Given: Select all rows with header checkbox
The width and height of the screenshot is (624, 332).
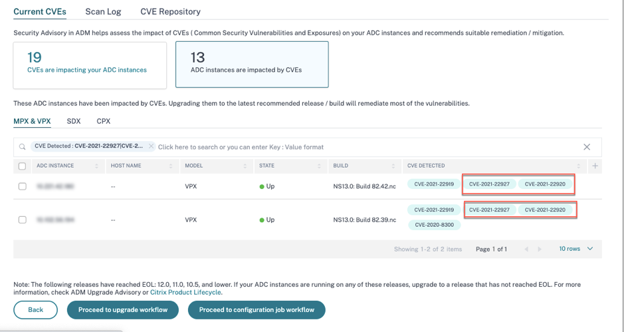Looking at the screenshot, I should pos(23,166).
